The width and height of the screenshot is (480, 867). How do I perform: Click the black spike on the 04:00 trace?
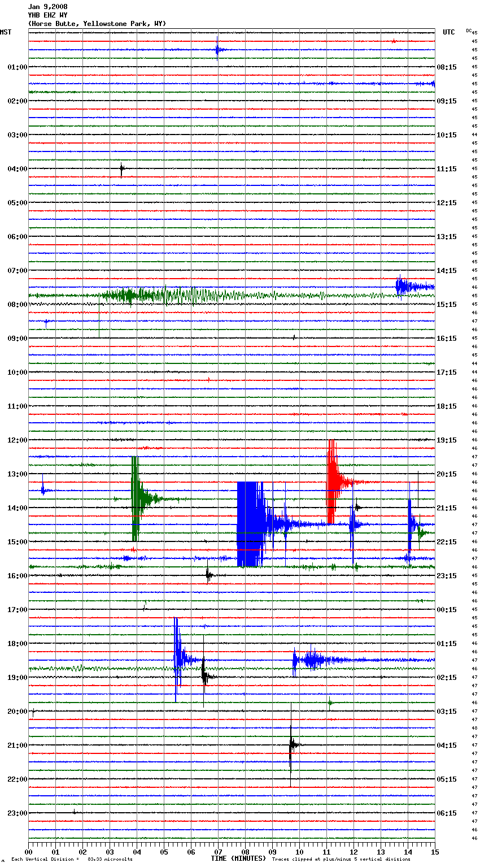coord(122,168)
